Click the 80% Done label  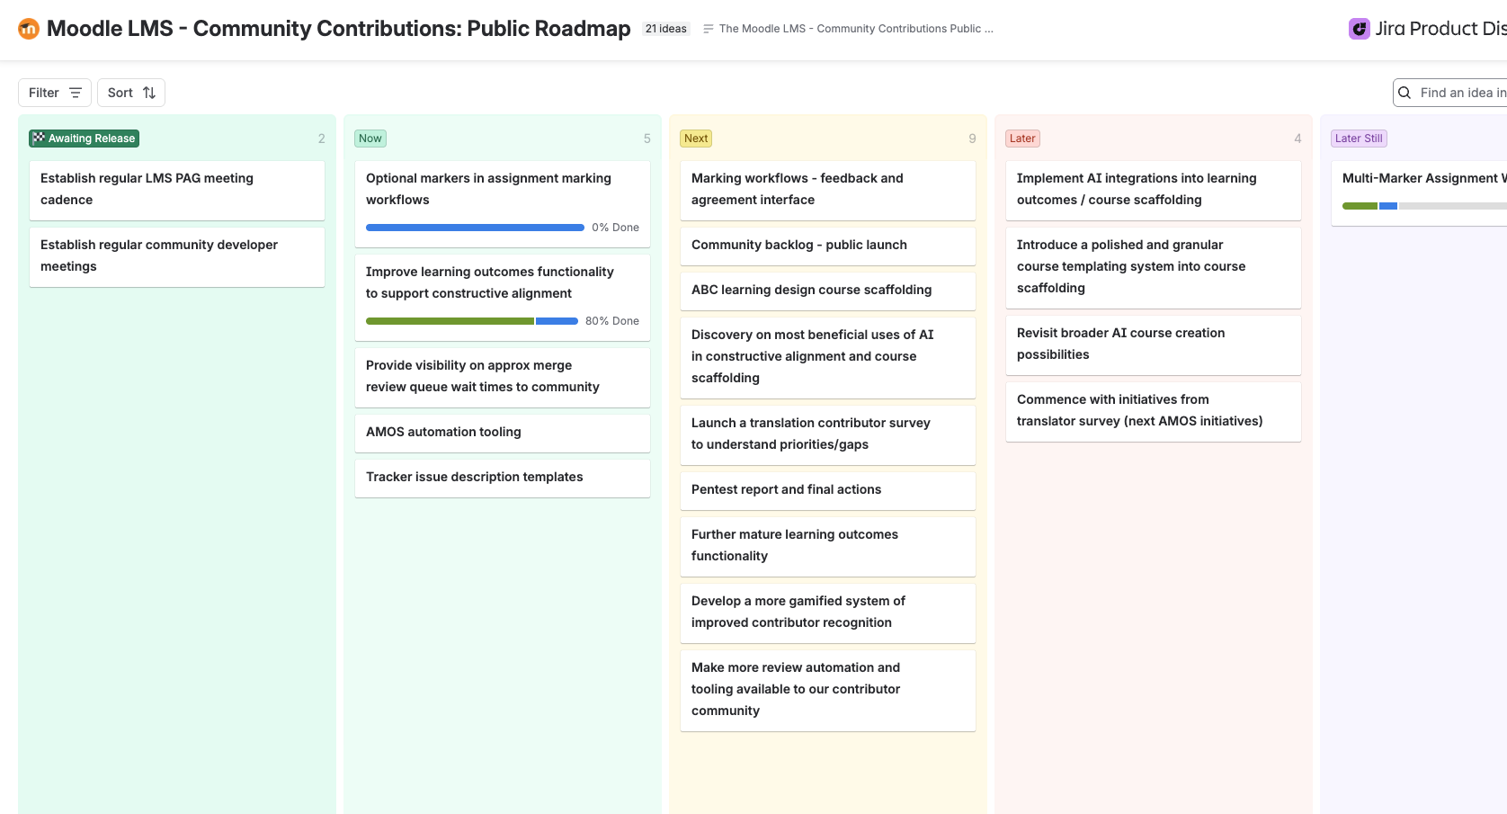point(612,321)
